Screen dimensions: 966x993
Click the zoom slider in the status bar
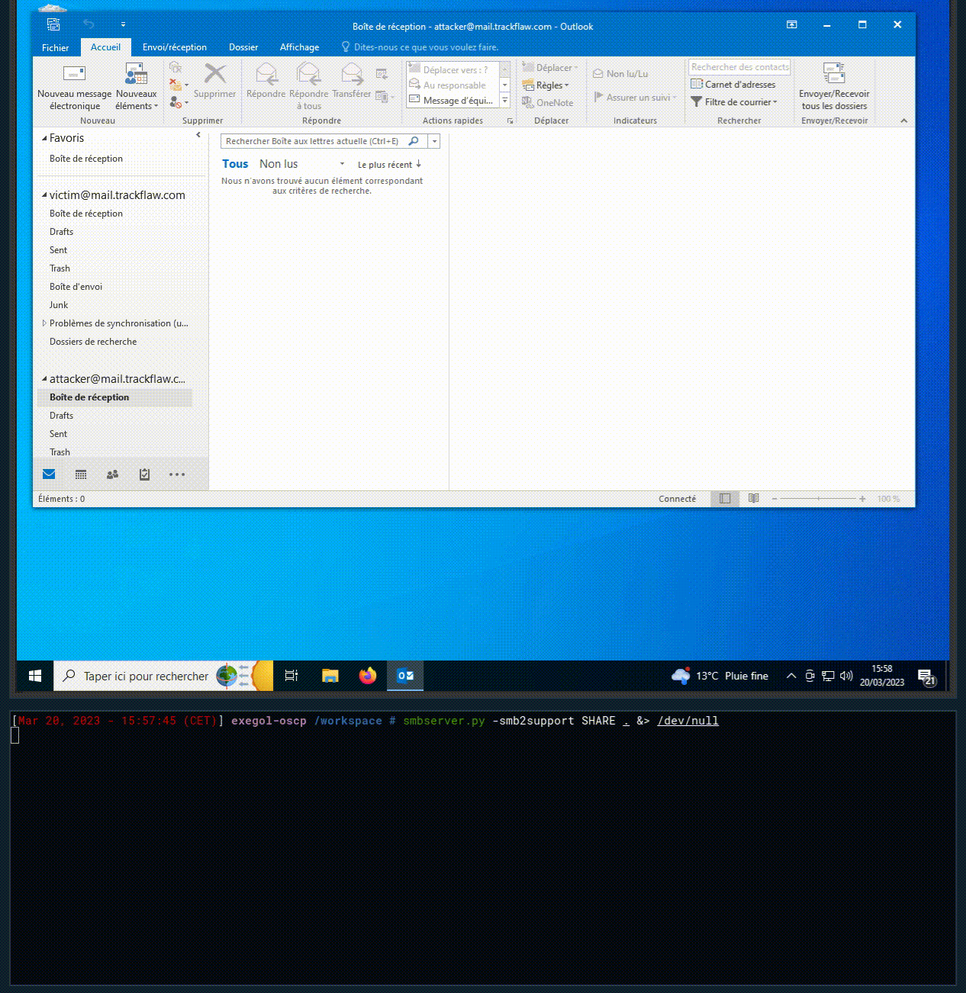818,499
